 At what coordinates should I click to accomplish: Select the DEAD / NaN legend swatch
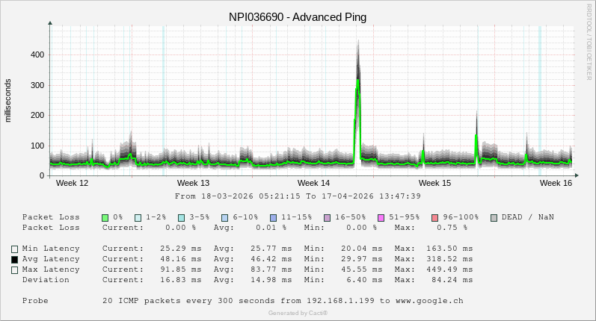[x=494, y=217]
